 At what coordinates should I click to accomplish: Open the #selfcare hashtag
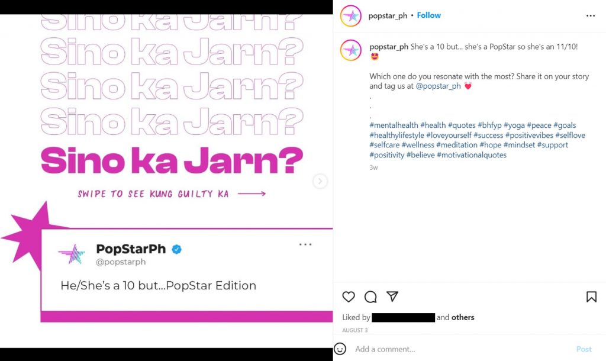385,145
